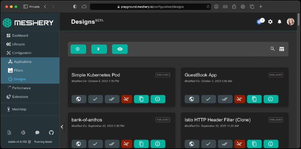Click the globe icon on GuestBook App
The height and width of the screenshot is (149, 301).
192,99
